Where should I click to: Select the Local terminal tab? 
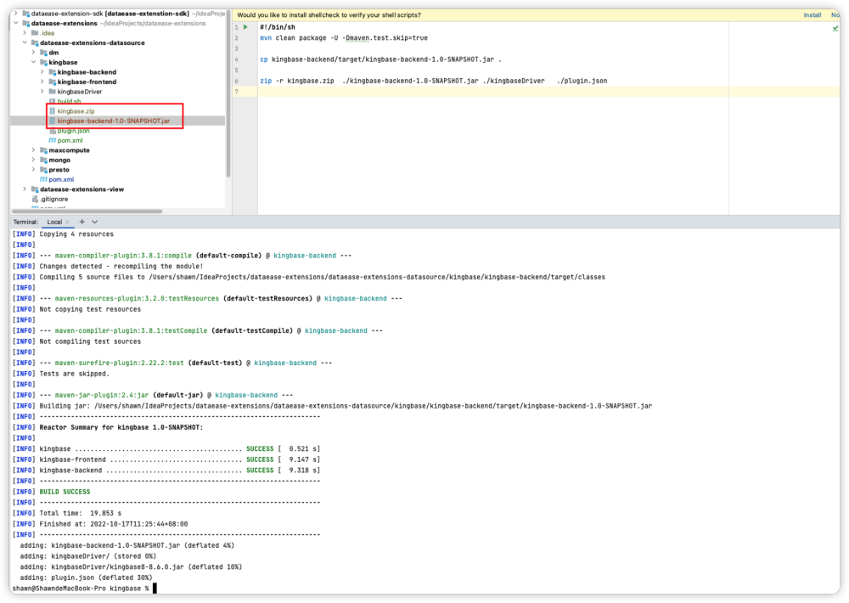pyautogui.click(x=54, y=223)
